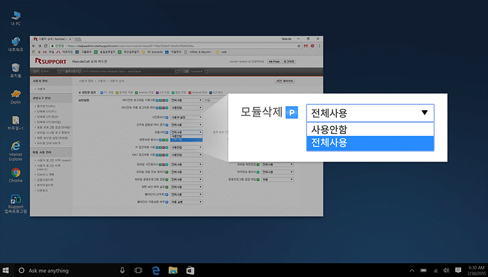The width and height of the screenshot is (488, 277).
Task: Open the web bookmarks folder
Action: pos(221,52)
